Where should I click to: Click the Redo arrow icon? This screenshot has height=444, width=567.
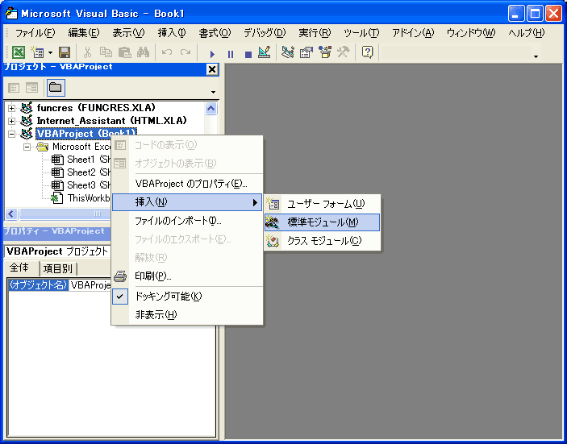coord(186,52)
